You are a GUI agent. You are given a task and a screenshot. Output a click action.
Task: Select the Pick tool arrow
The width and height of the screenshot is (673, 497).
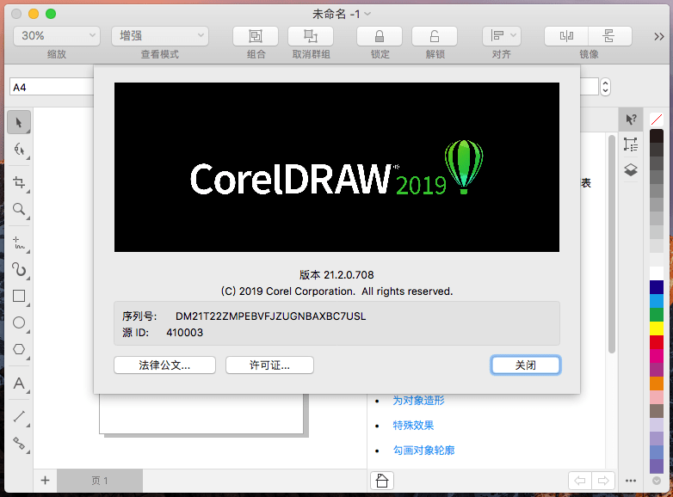tap(18, 122)
